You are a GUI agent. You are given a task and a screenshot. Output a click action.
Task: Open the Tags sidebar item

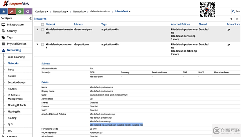tap(10, 37)
